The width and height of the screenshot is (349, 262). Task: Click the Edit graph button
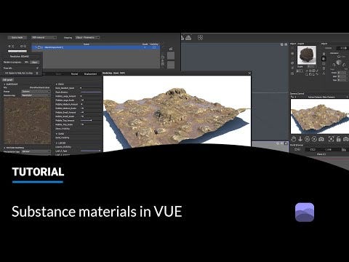pyautogui.click(x=8, y=80)
